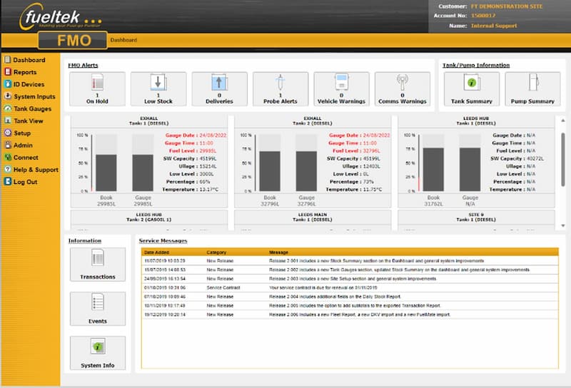
Task: Click Log Out in the sidebar
Action: (25, 182)
